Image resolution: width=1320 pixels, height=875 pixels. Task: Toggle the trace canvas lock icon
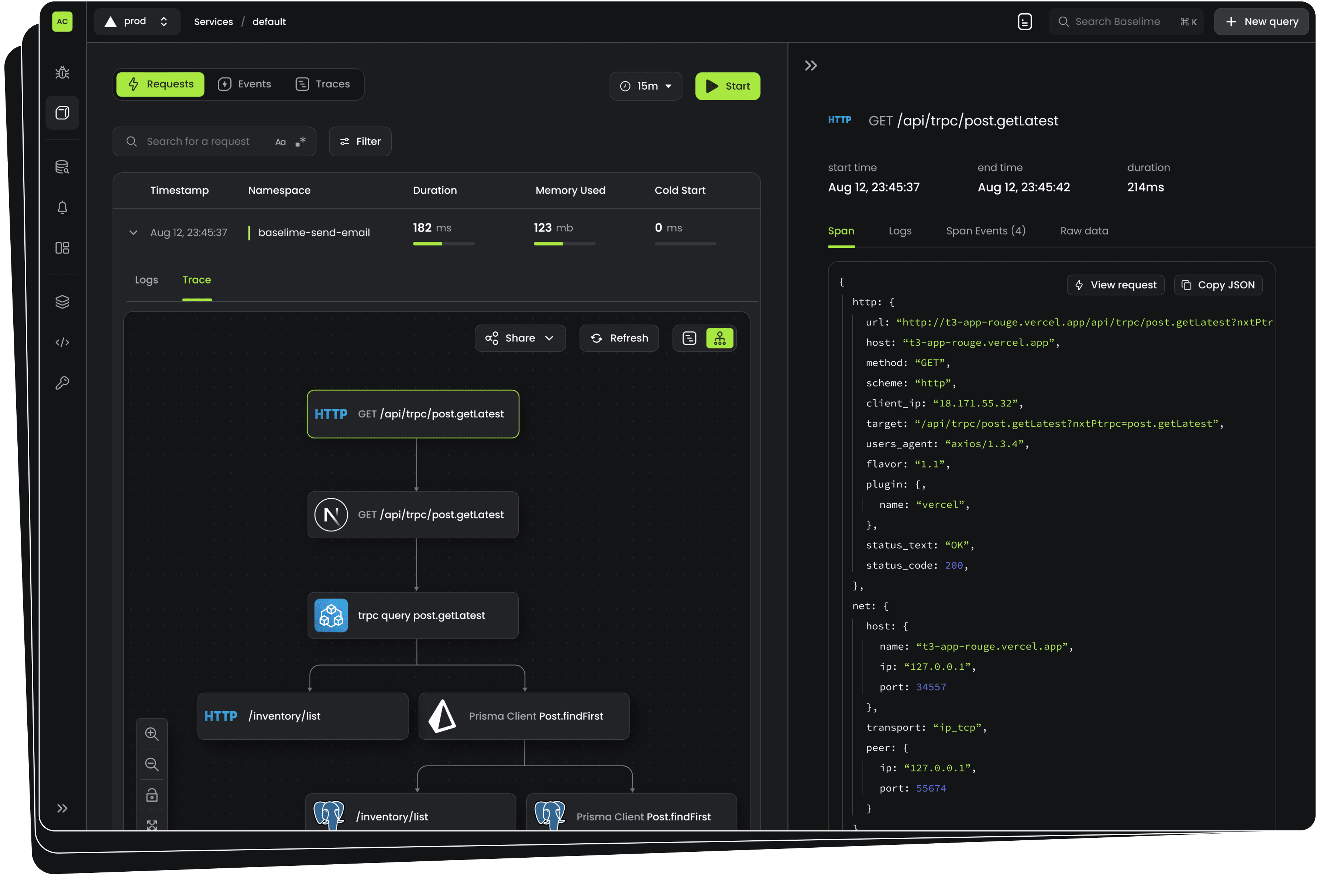pos(151,795)
